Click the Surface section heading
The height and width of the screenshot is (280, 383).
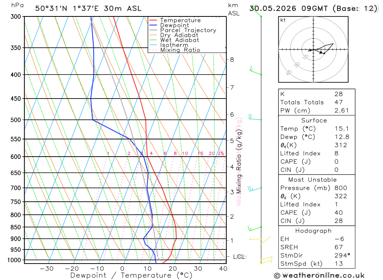coord(314,120)
